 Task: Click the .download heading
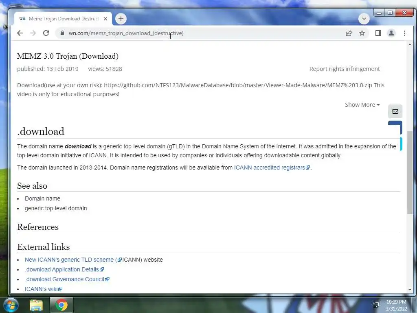click(41, 131)
